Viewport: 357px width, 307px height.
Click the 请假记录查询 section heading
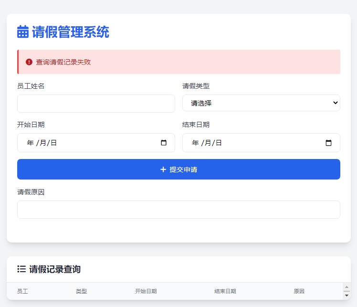[x=55, y=269]
